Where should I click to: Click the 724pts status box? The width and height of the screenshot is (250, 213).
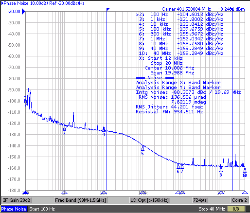200,200
